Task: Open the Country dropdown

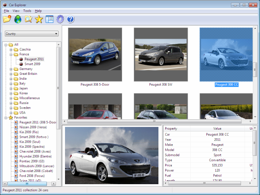Action: [x=32, y=34]
